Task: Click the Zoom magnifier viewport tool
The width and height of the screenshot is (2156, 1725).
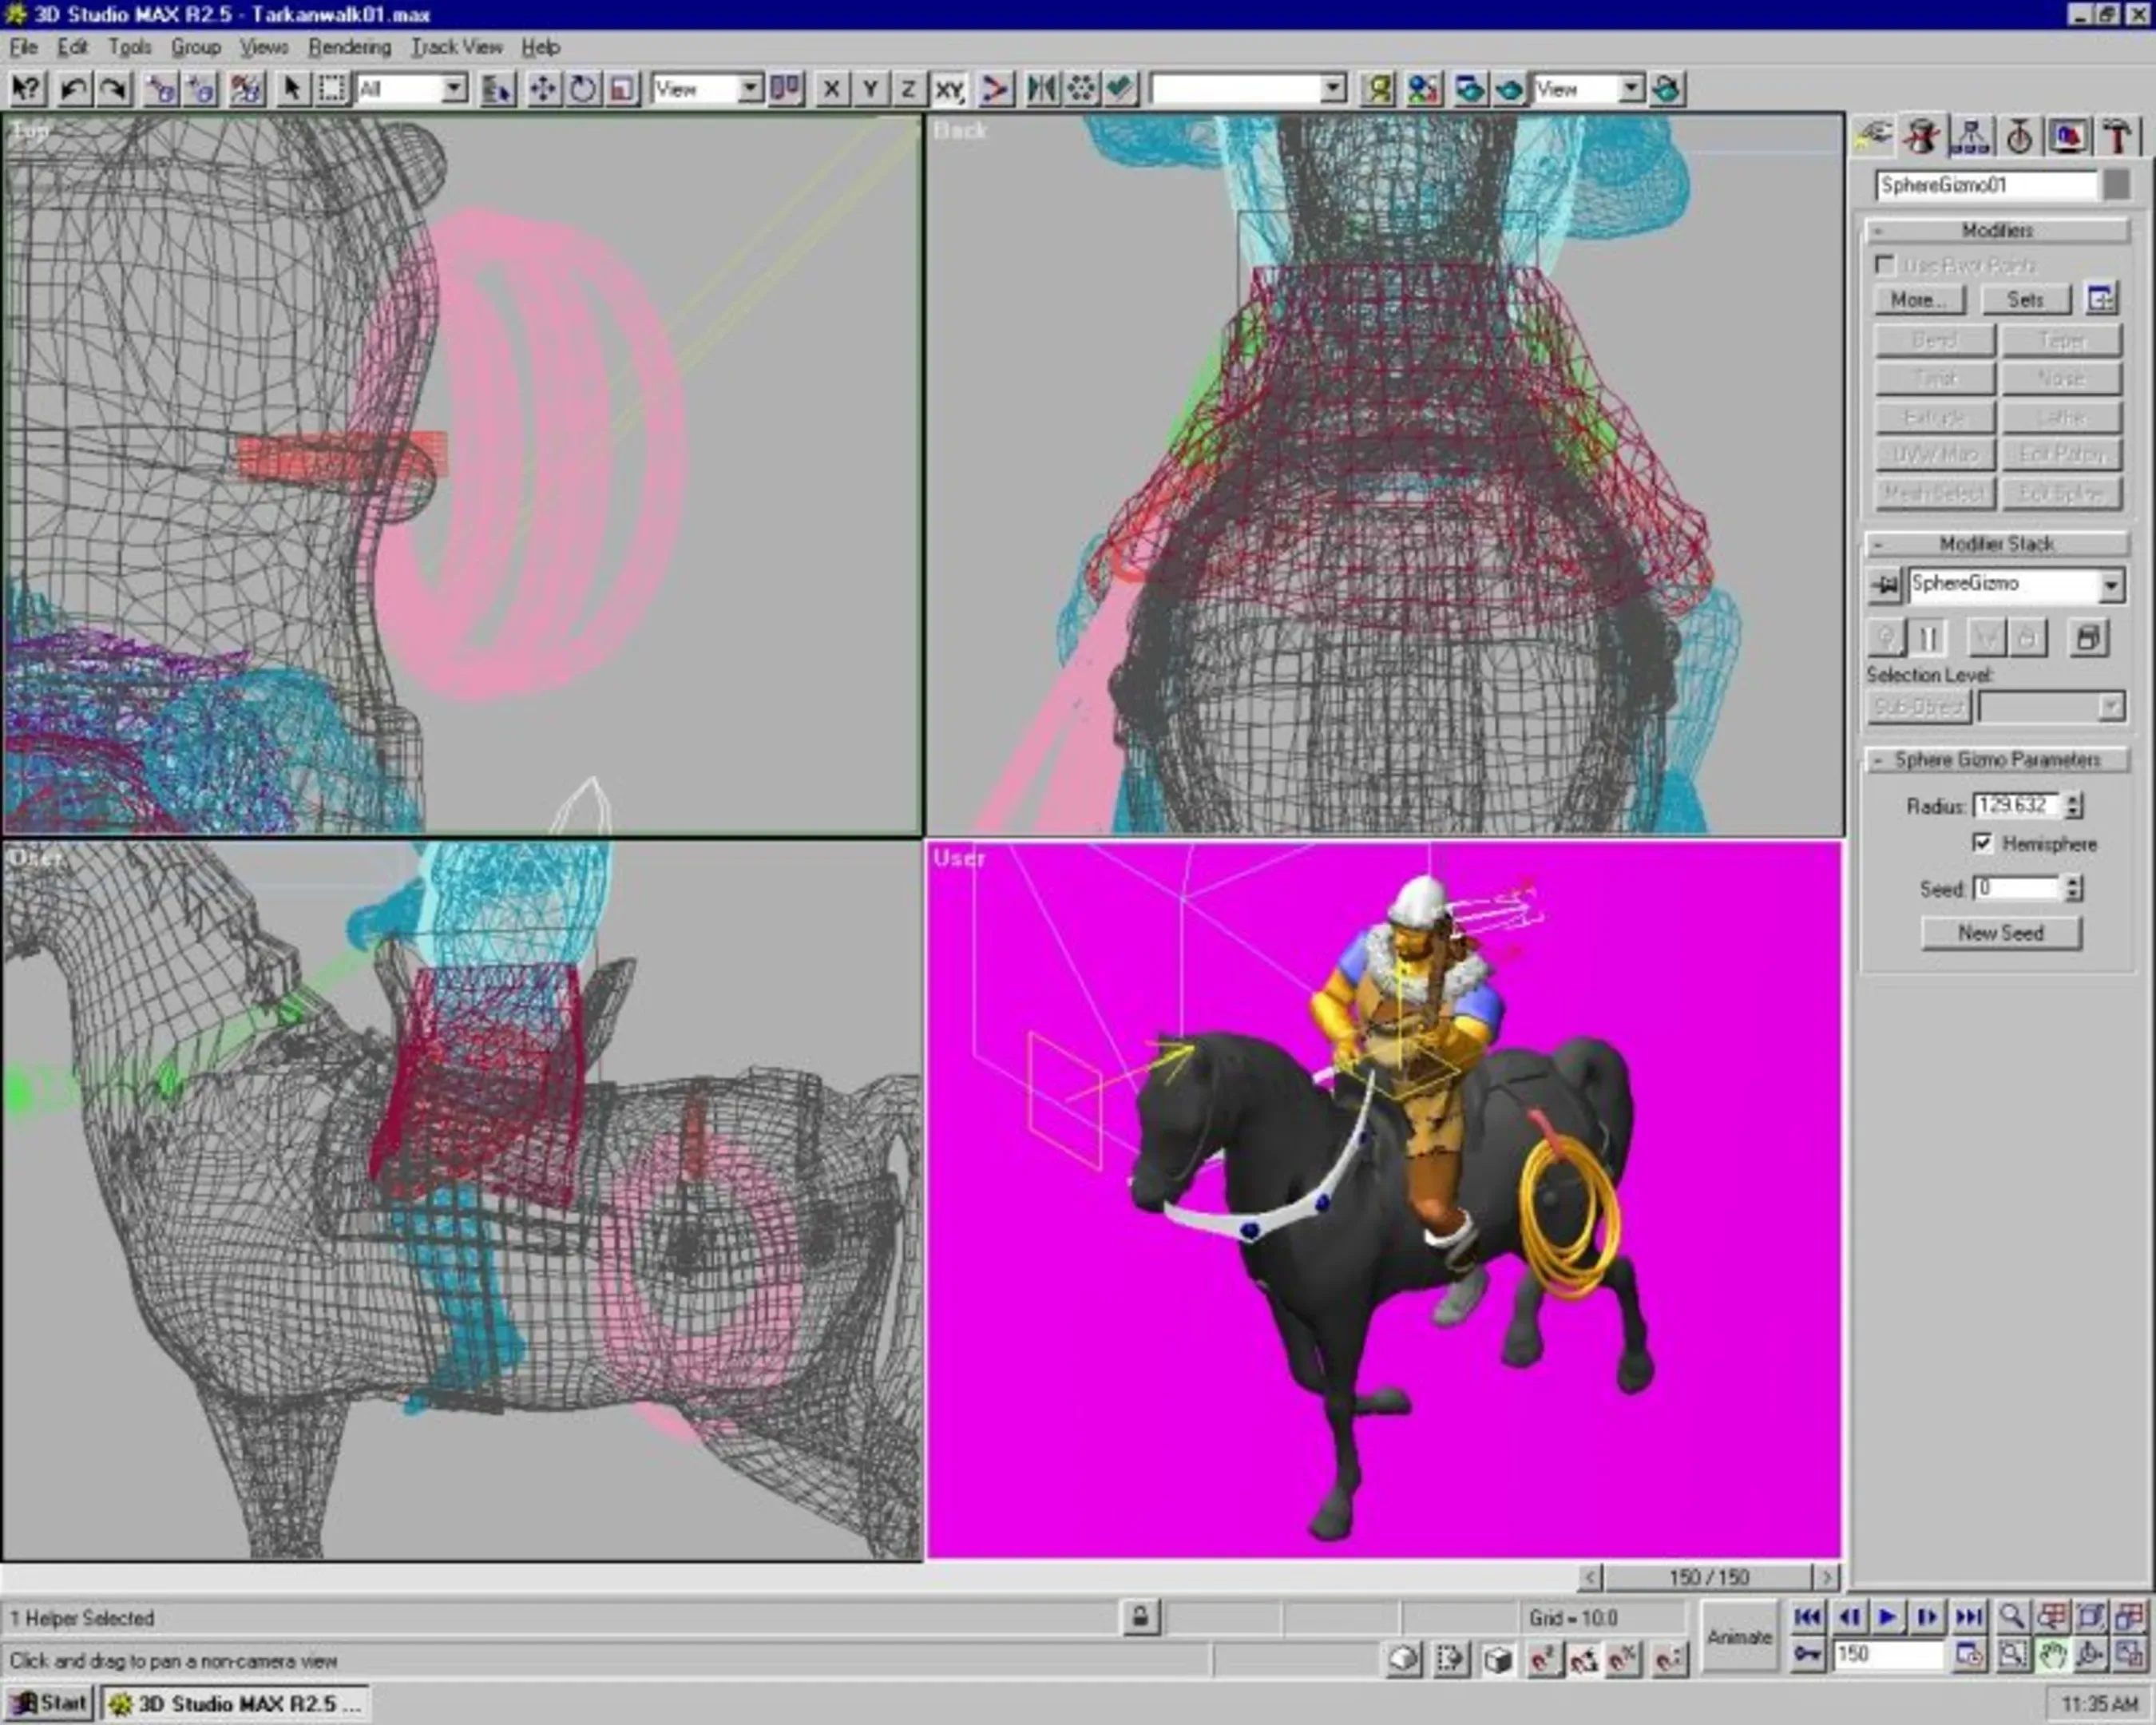Action: [x=2012, y=1617]
